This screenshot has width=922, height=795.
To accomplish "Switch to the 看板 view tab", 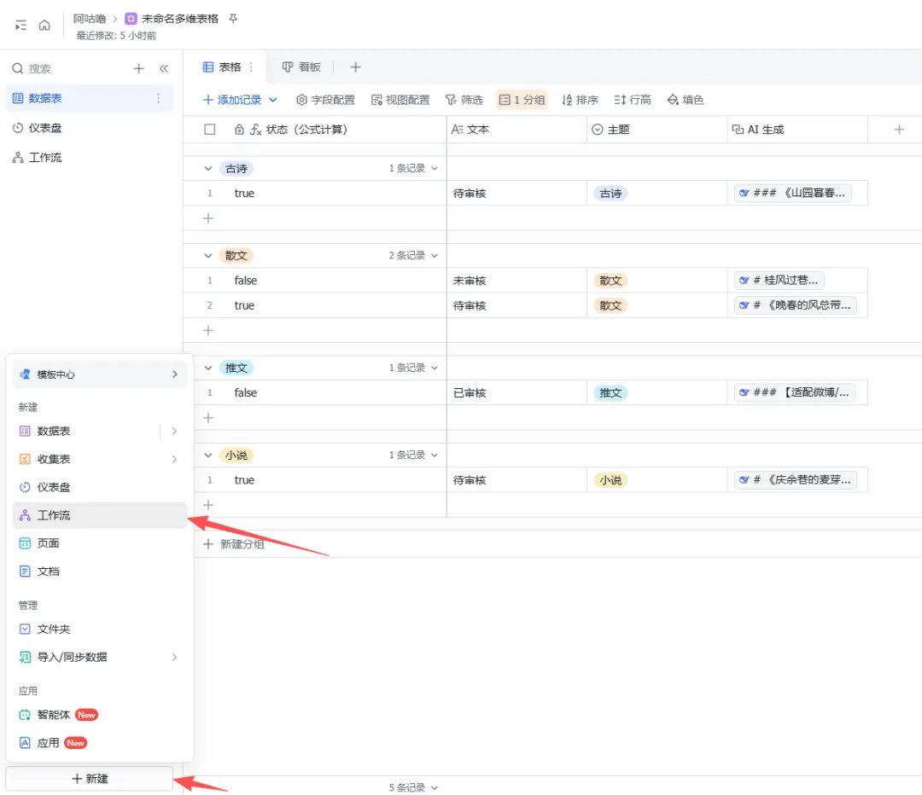I will coord(301,67).
